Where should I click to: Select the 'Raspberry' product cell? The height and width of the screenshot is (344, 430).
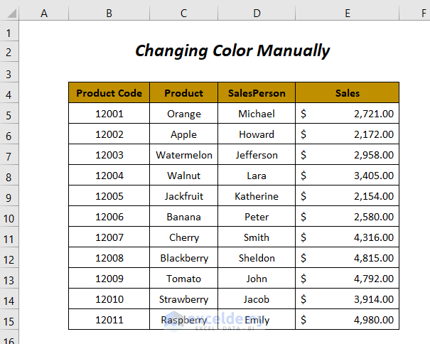(184, 319)
